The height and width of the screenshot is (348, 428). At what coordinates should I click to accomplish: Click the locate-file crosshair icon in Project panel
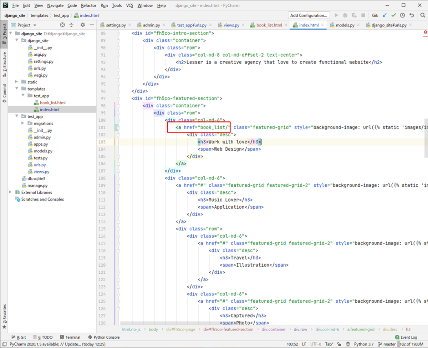[62, 25]
